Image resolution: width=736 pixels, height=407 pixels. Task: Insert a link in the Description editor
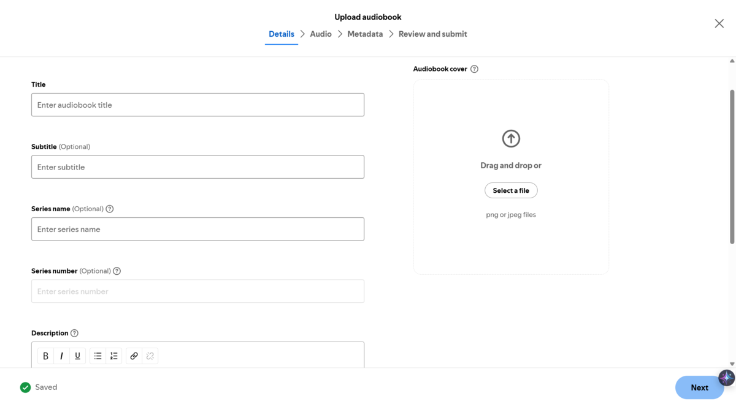click(134, 356)
